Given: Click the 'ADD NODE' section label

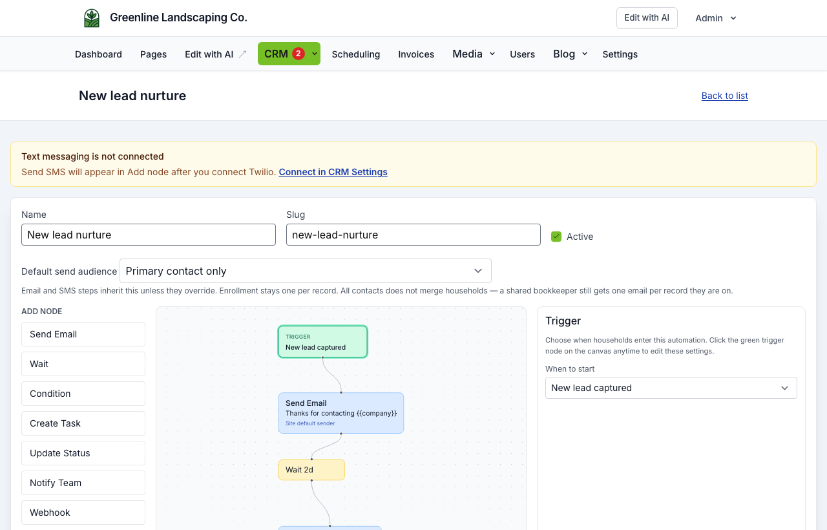Looking at the screenshot, I should point(42,312).
